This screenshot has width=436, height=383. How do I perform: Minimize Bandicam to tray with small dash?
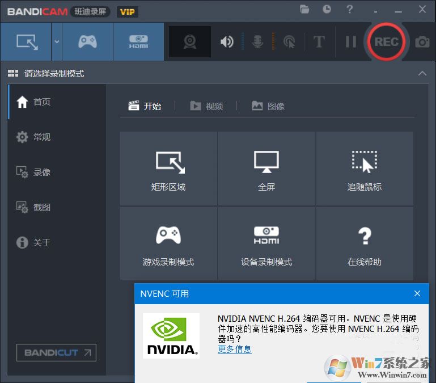376,11
